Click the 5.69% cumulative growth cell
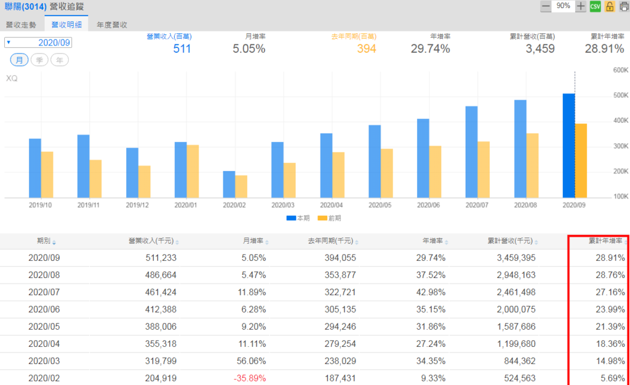The image size is (630, 385). pos(613,378)
